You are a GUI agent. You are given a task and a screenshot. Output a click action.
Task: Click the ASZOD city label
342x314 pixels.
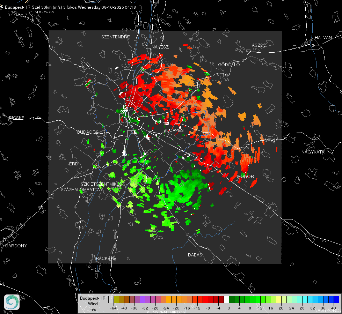[259, 45]
